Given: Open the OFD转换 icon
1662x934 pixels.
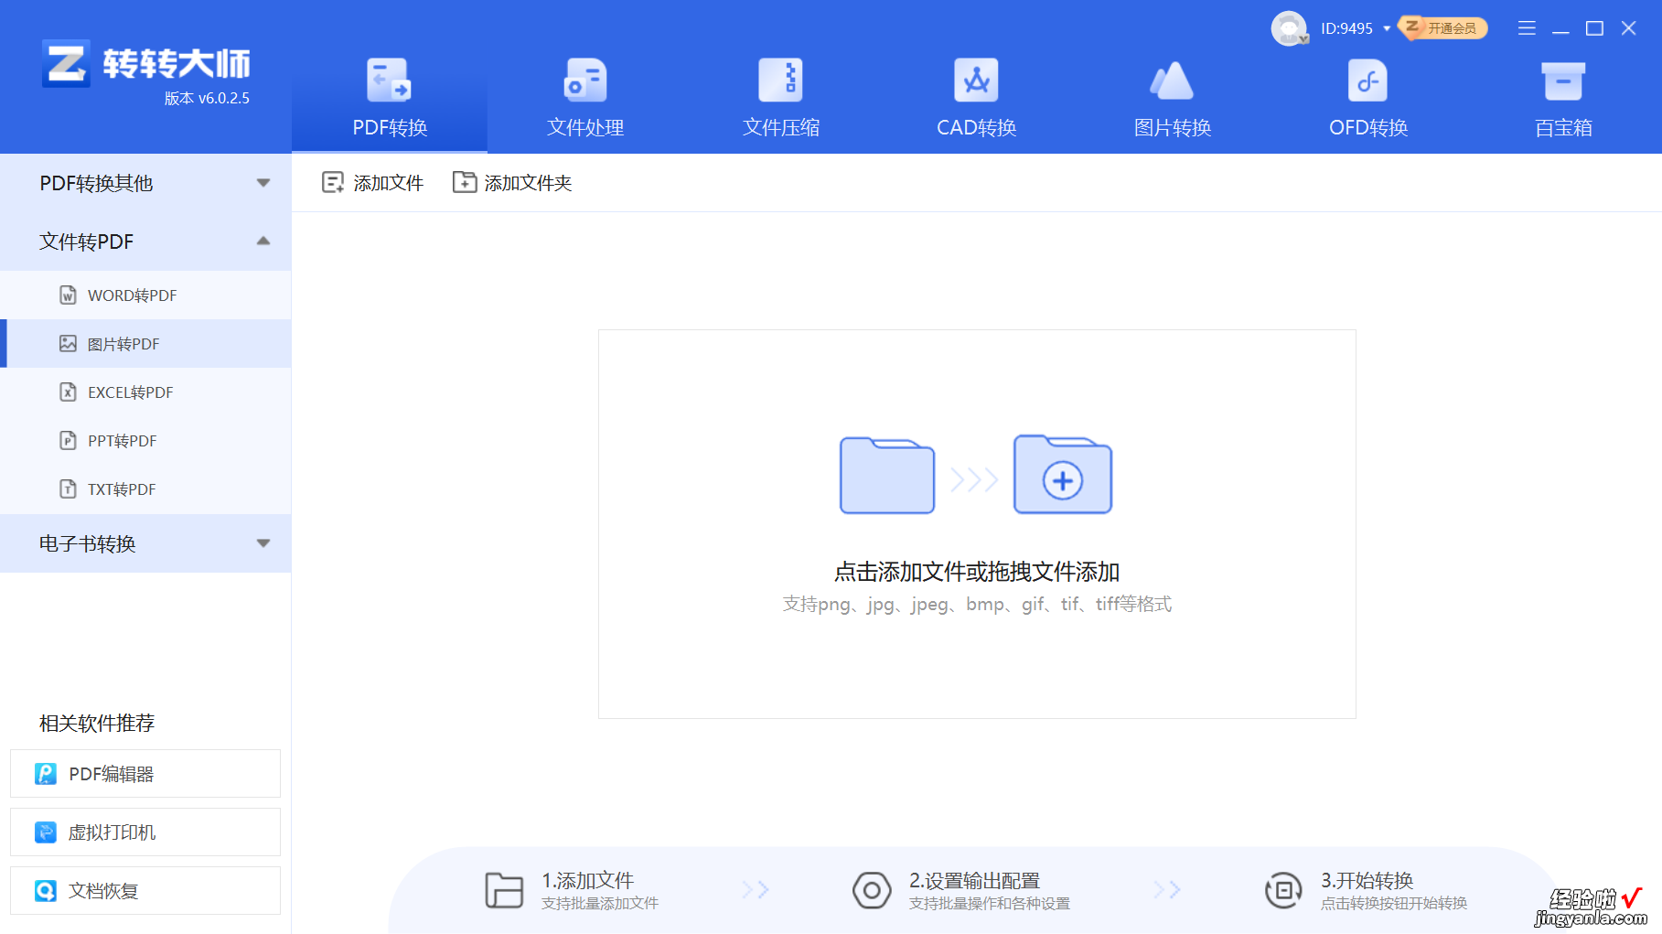Looking at the screenshot, I should [1367, 80].
